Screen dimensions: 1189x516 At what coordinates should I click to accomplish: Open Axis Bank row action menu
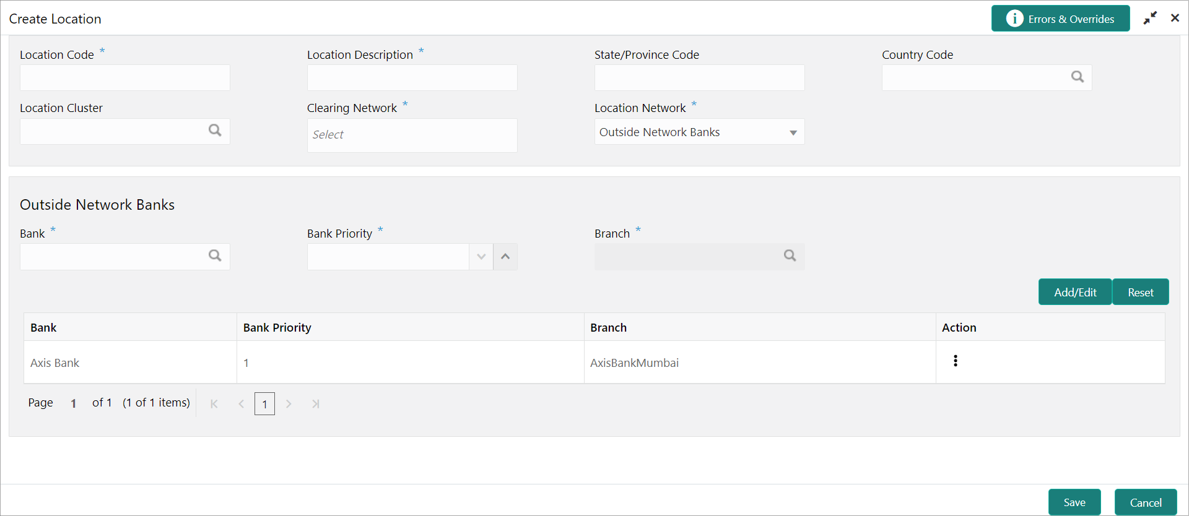point(956,361)
